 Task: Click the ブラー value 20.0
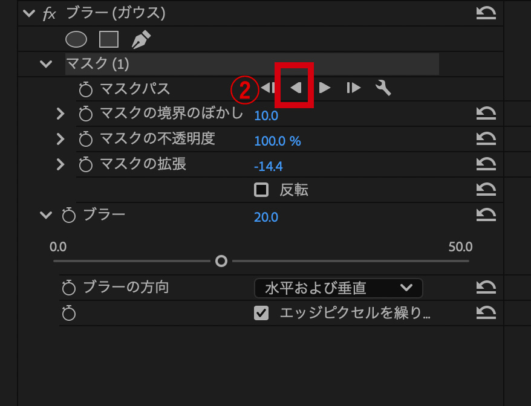pos(266,217)
